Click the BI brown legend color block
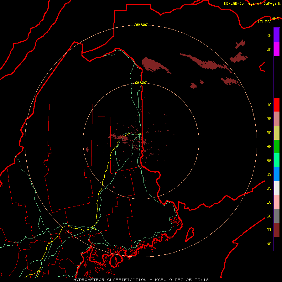This screenshot has height=282, width=282. pos(277,230)
